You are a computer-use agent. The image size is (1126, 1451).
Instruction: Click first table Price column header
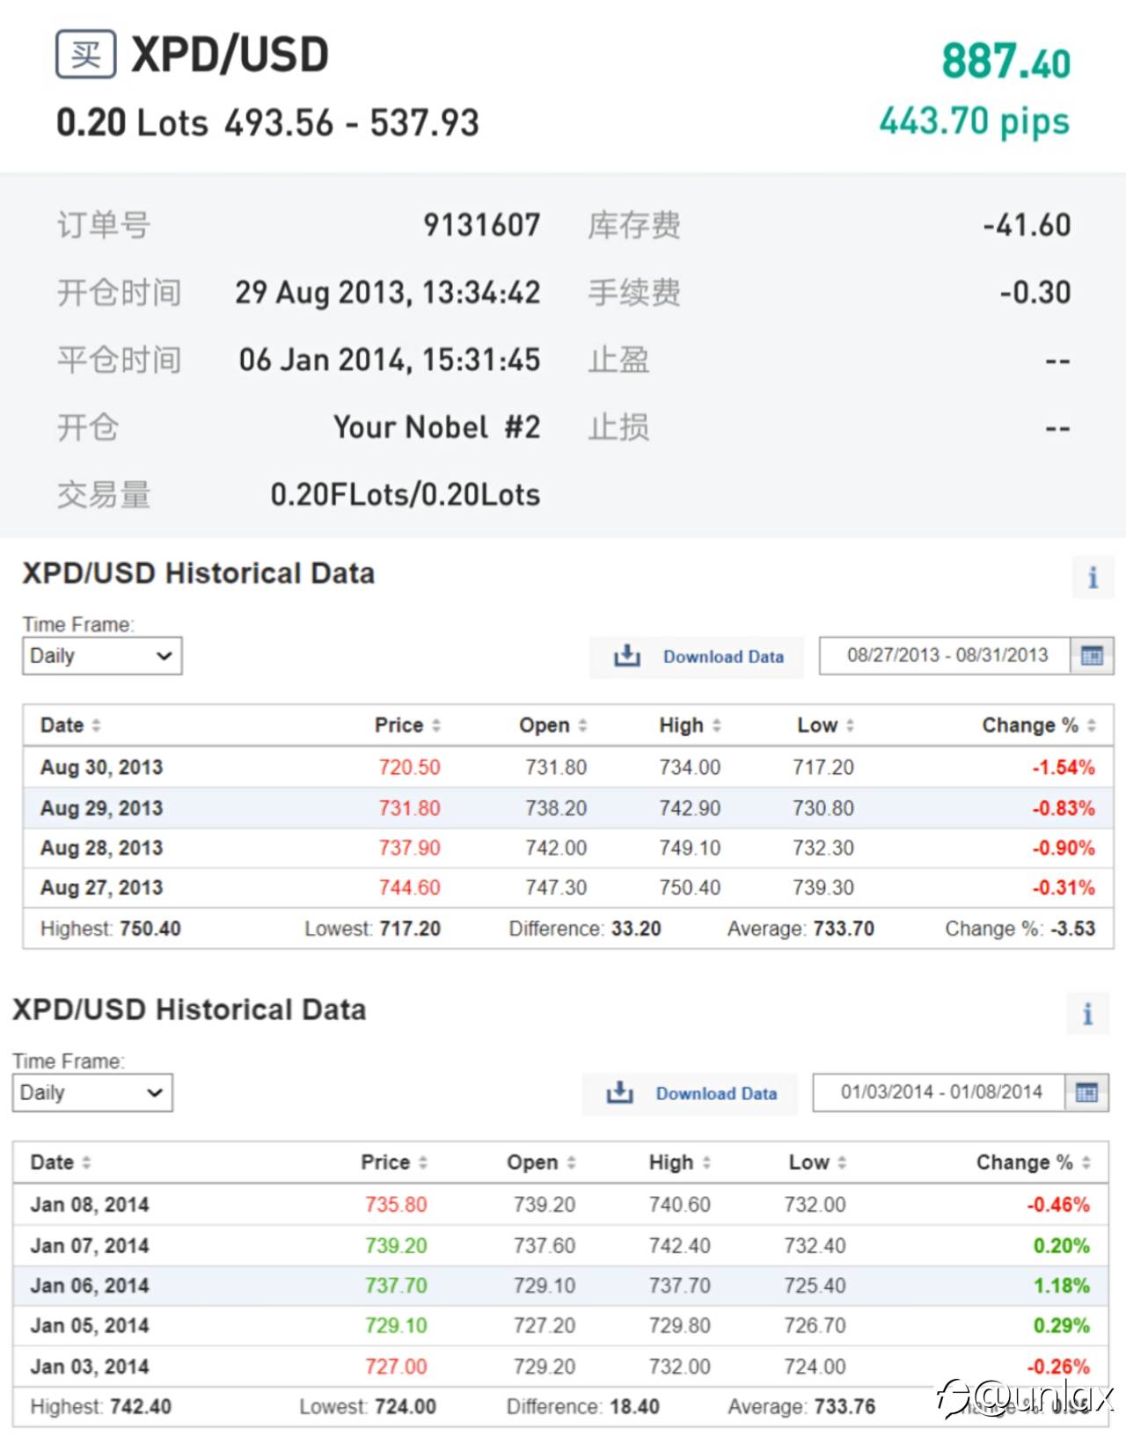pyautogui.click(x=398, y=725)
